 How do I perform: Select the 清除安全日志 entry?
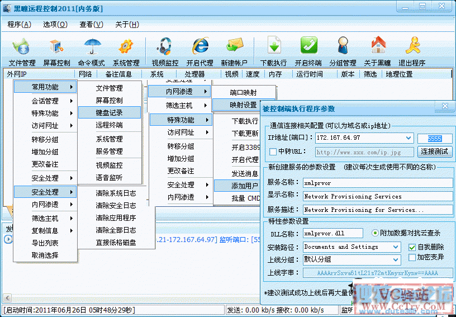click(x=116, y=205)
